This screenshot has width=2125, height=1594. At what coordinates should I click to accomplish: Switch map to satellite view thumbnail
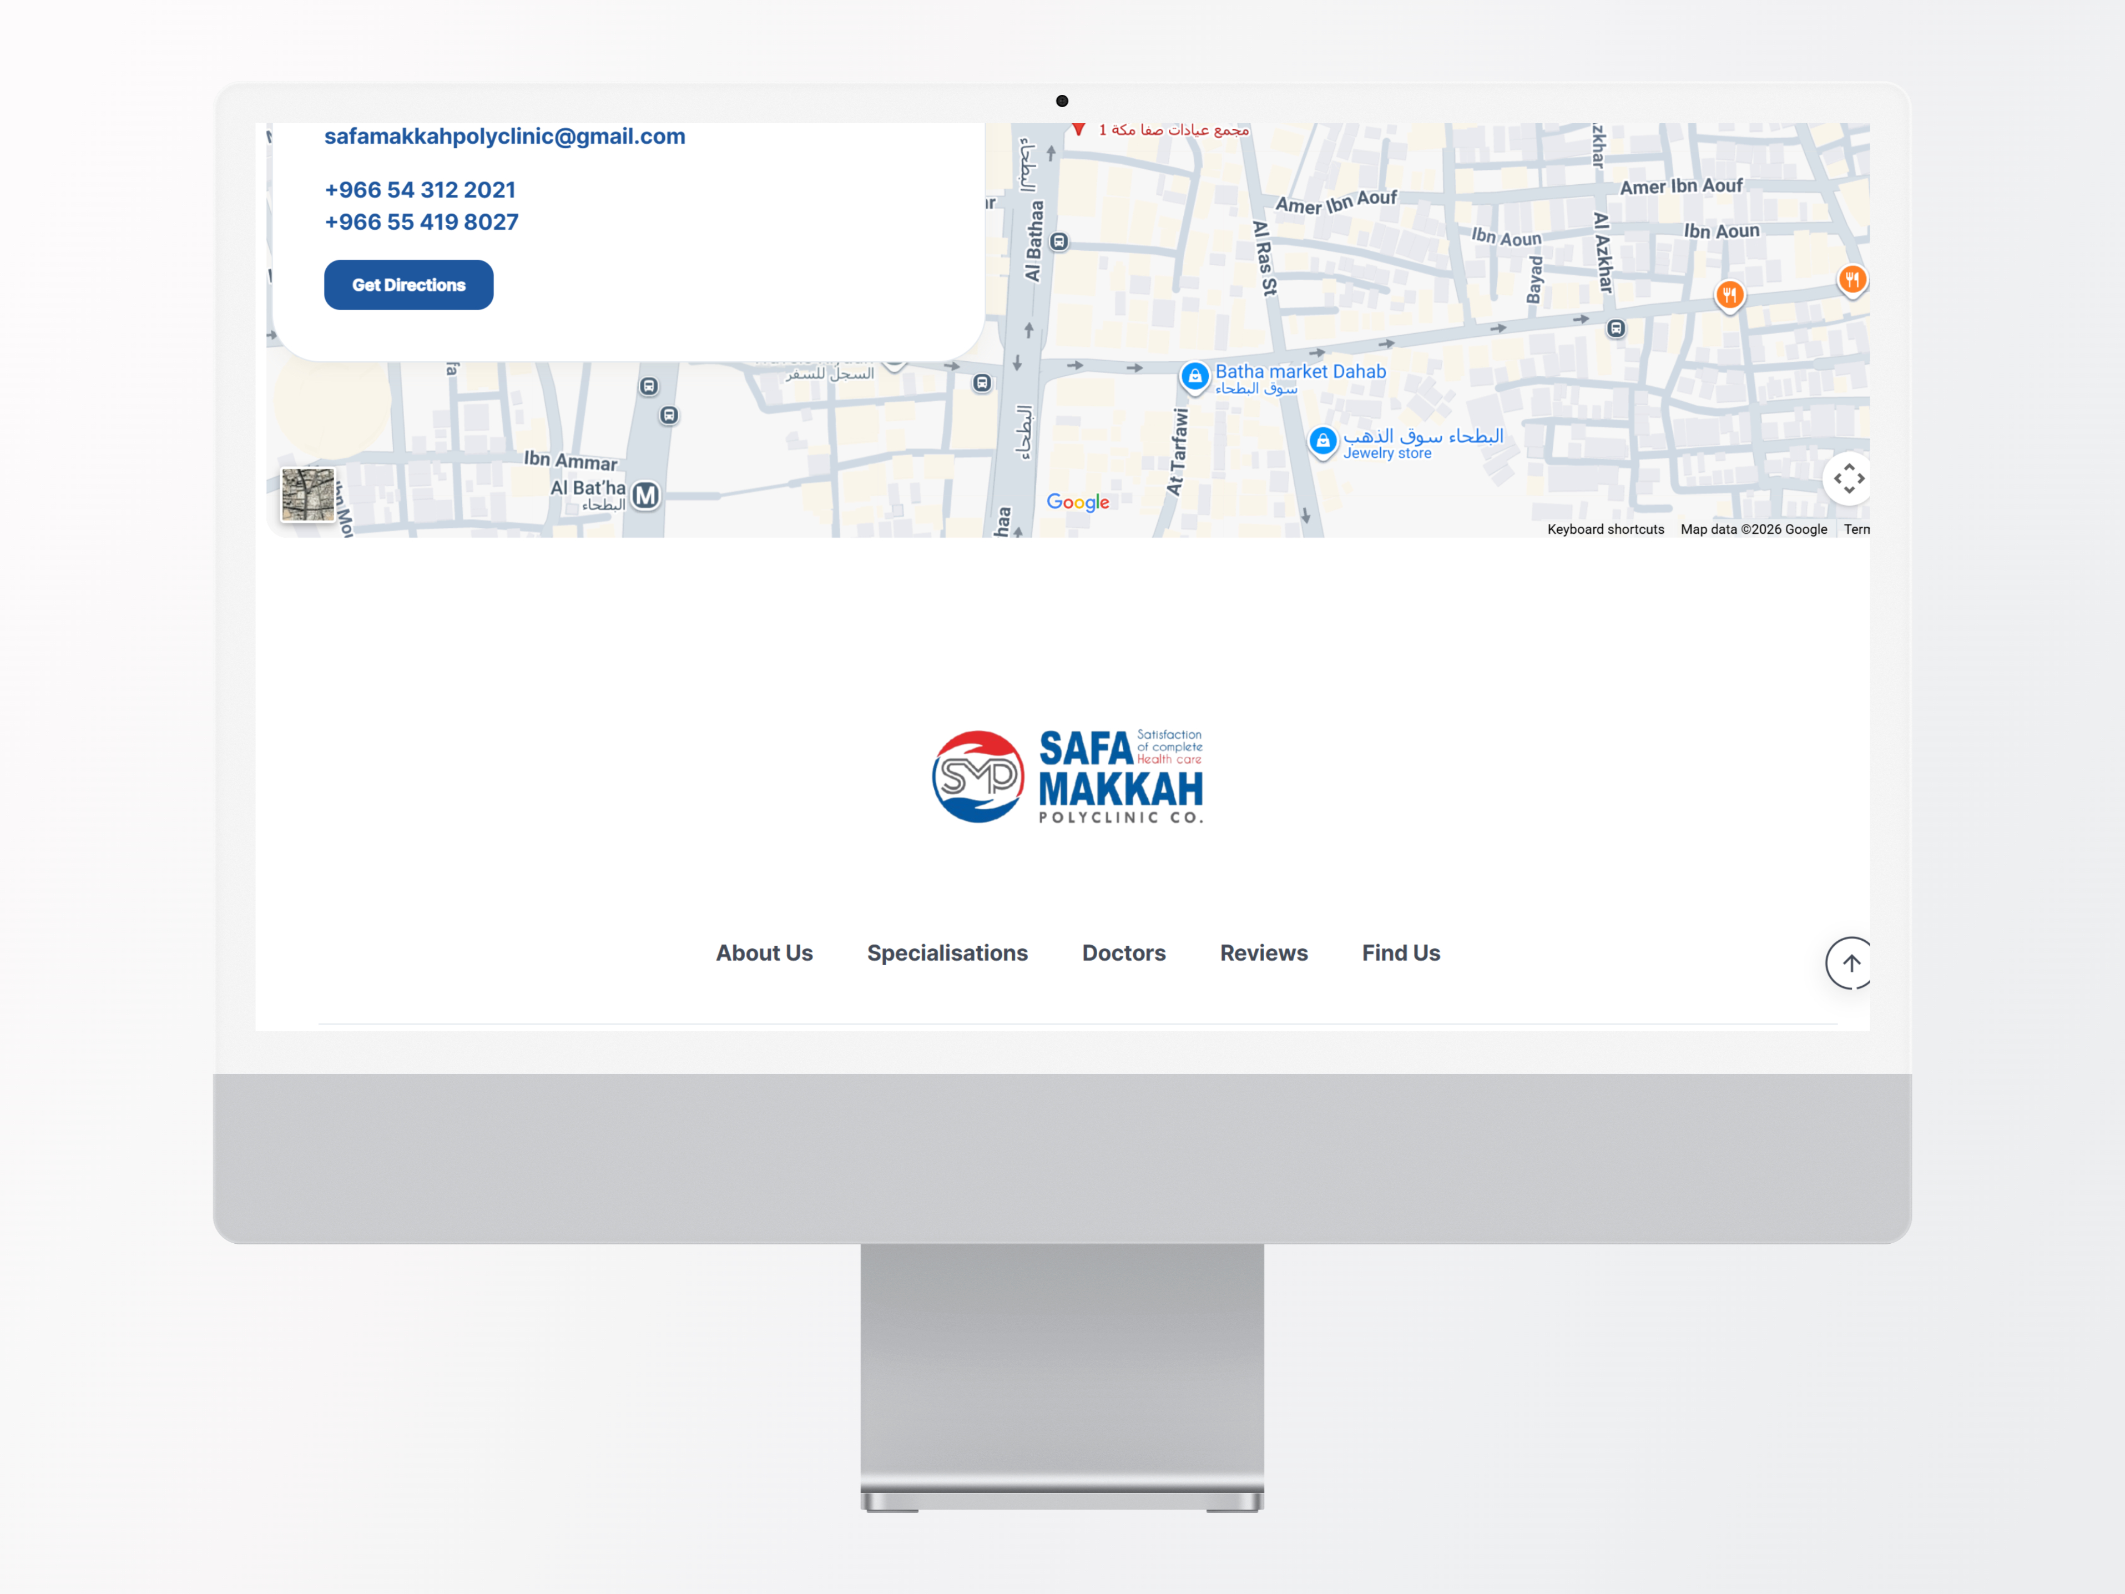point(307,495)
